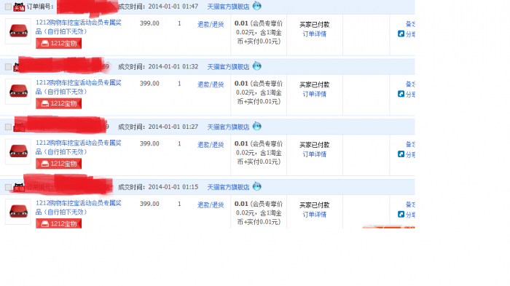This screenshot has width=510, height=286.
Task: Click 退款/退货 link for the 01:47 order
Action: [211, 24]
